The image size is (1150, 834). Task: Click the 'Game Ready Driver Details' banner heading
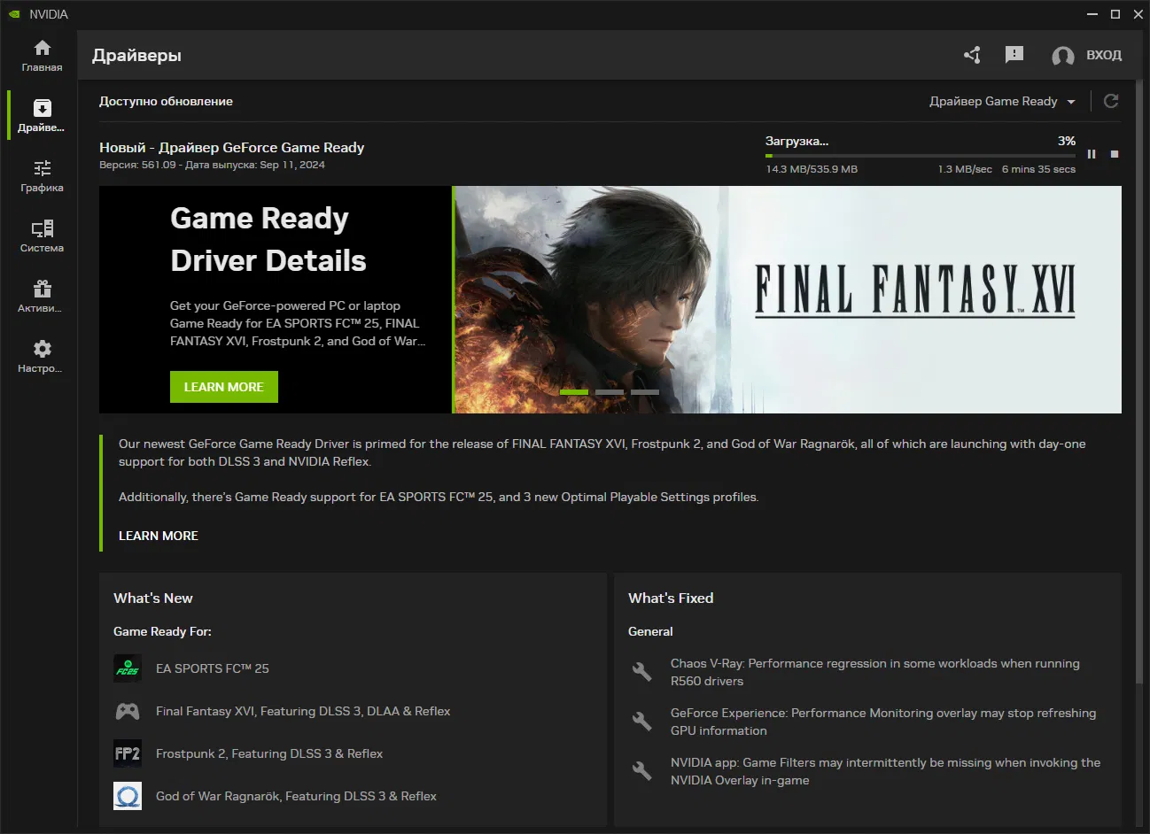(x=268, y=239)
